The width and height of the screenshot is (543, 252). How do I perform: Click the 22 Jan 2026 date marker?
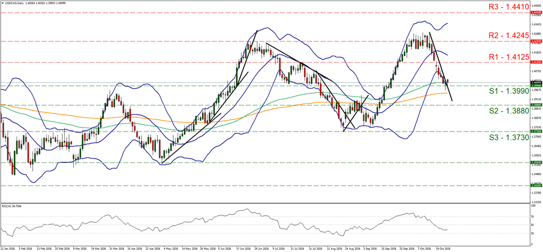click(x=6, y=248)
